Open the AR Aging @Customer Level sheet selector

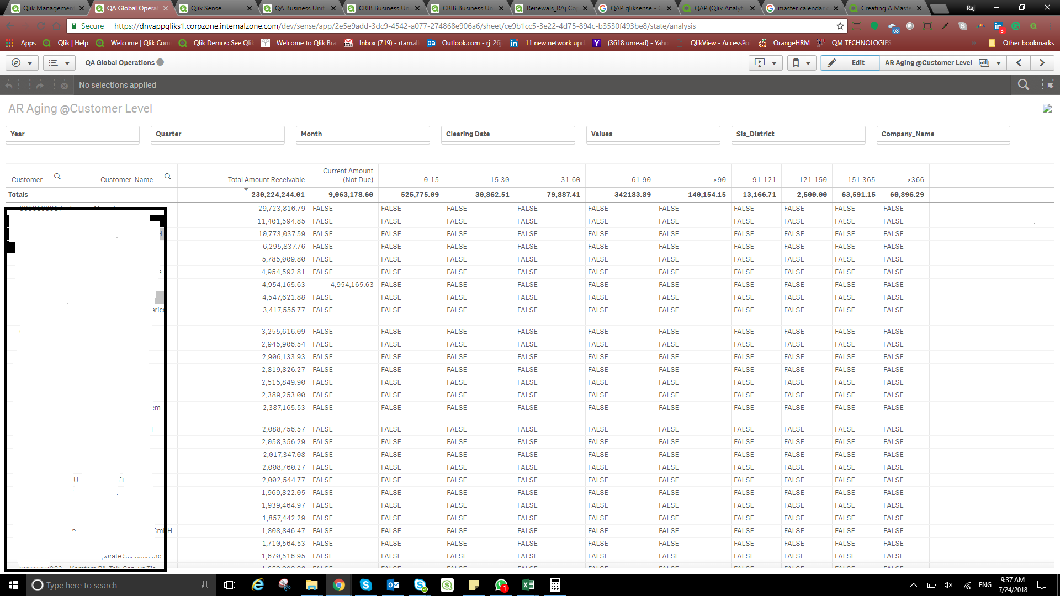(942, 63)
